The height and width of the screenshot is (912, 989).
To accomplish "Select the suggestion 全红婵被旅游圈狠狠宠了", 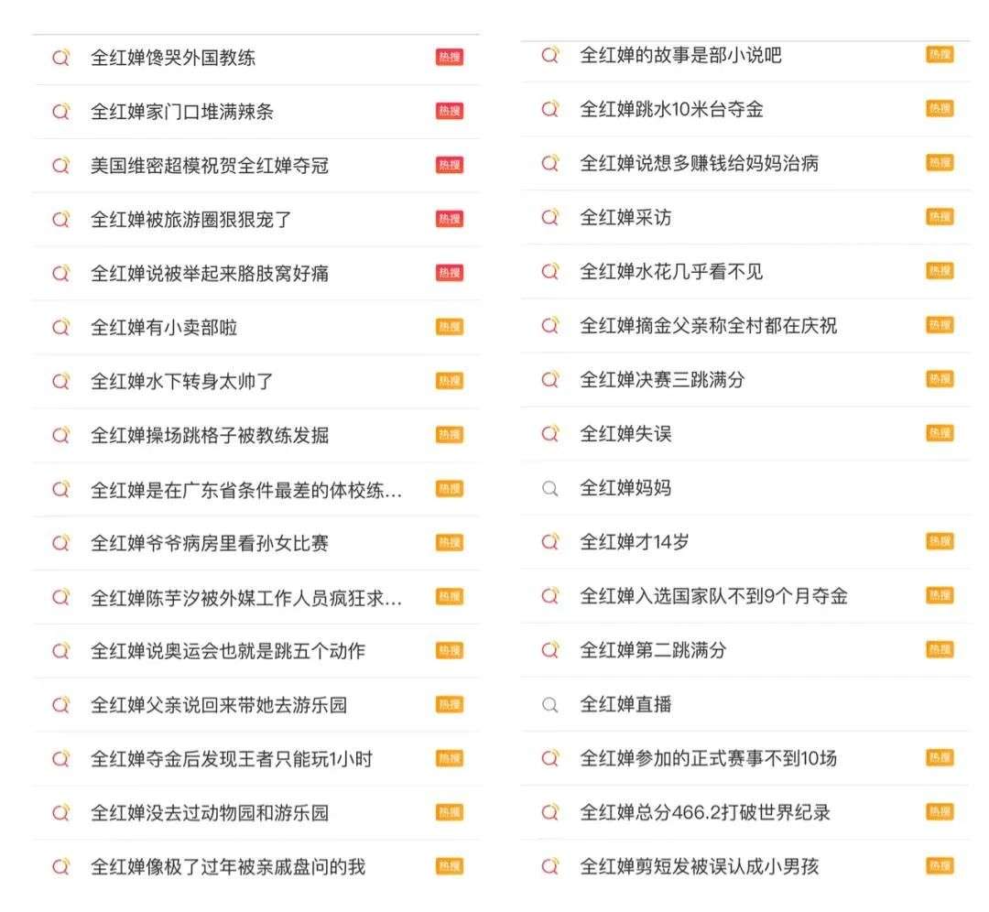I will coord(190,220).
